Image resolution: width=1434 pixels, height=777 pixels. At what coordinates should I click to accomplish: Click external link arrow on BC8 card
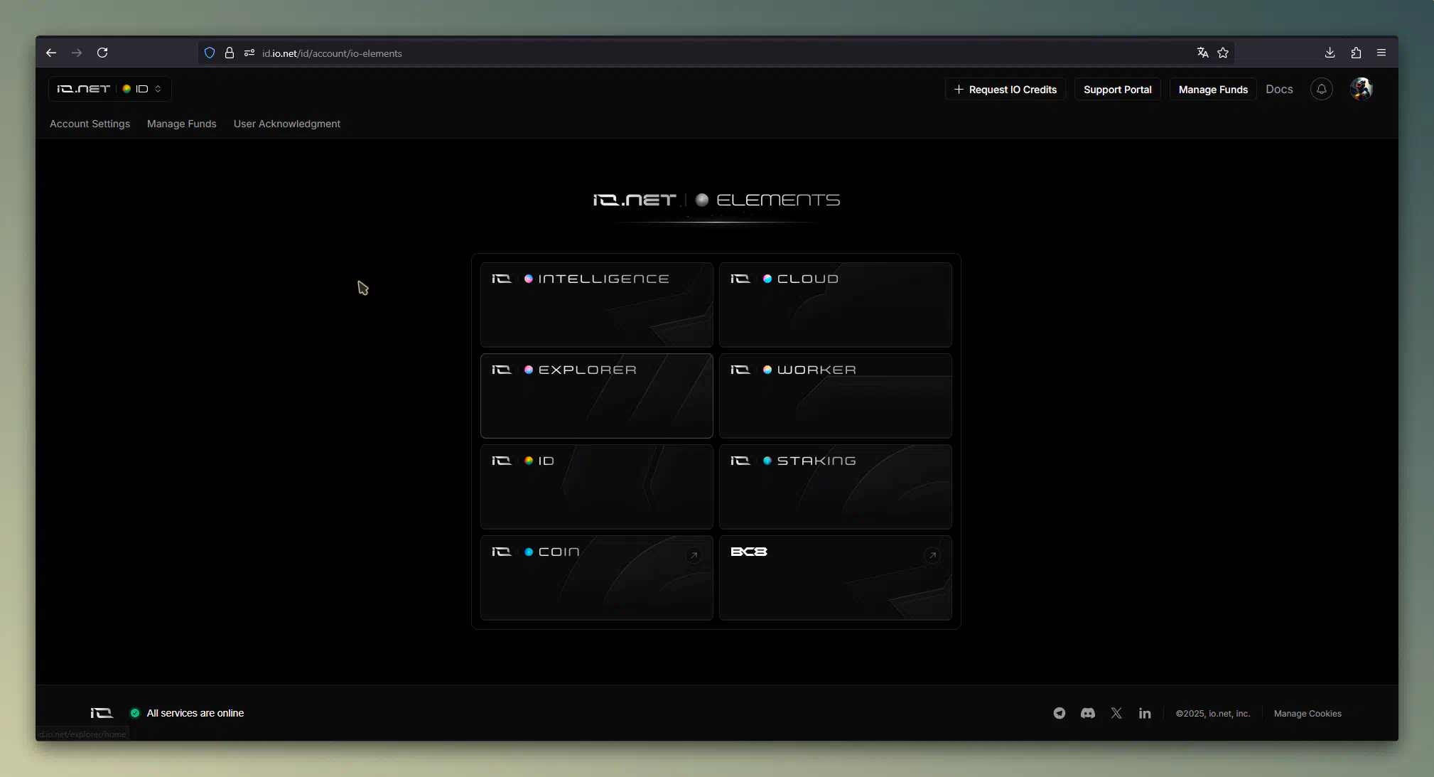pos(933,555)
